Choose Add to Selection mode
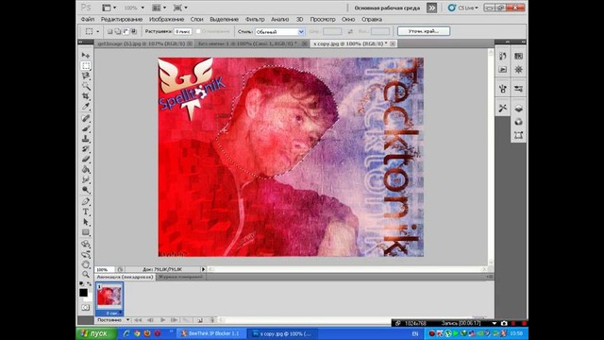 tap(117, 31)
